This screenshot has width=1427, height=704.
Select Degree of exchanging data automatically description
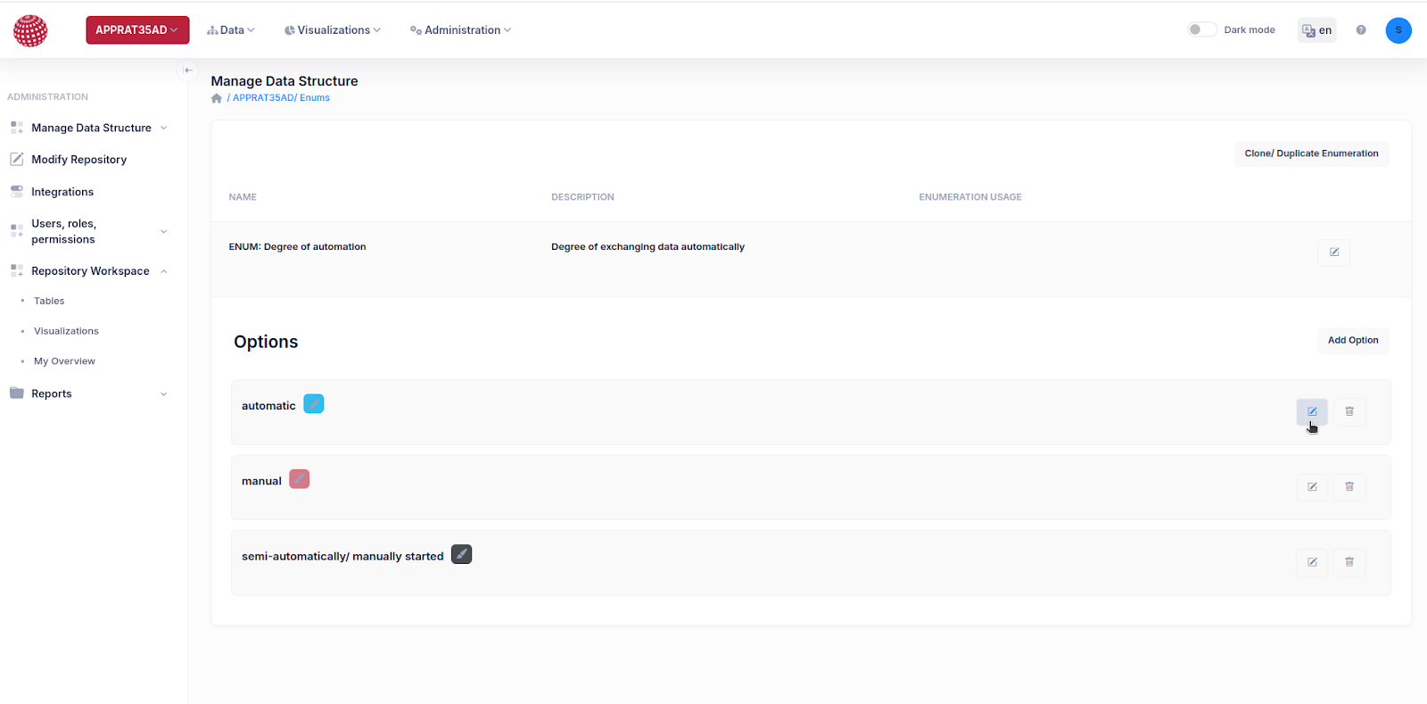648,247
